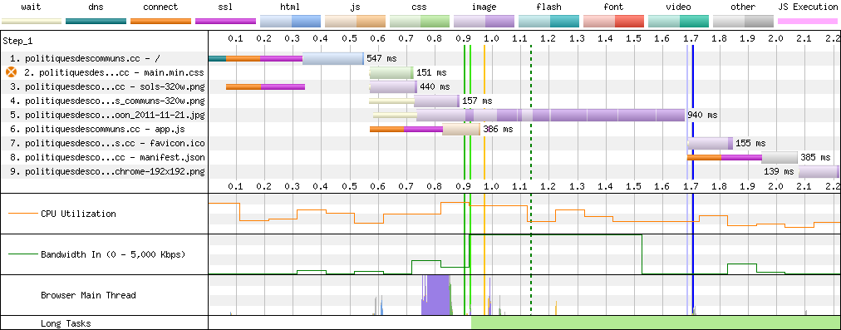The image size is (841, 330).
Task: Click the 151 ms timing label
Action: [431, 72]
